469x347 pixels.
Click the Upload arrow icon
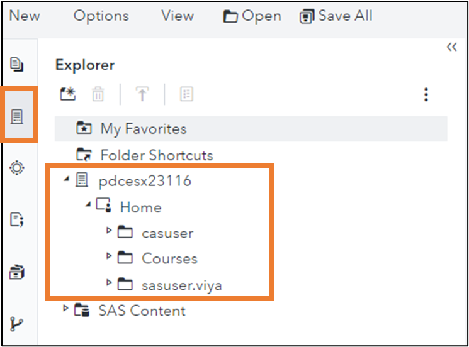pyautogui.click(x=142, y=94)
